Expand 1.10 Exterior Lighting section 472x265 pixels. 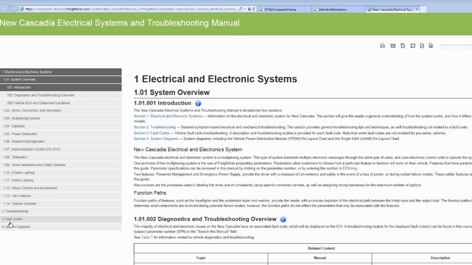[61, 173]
